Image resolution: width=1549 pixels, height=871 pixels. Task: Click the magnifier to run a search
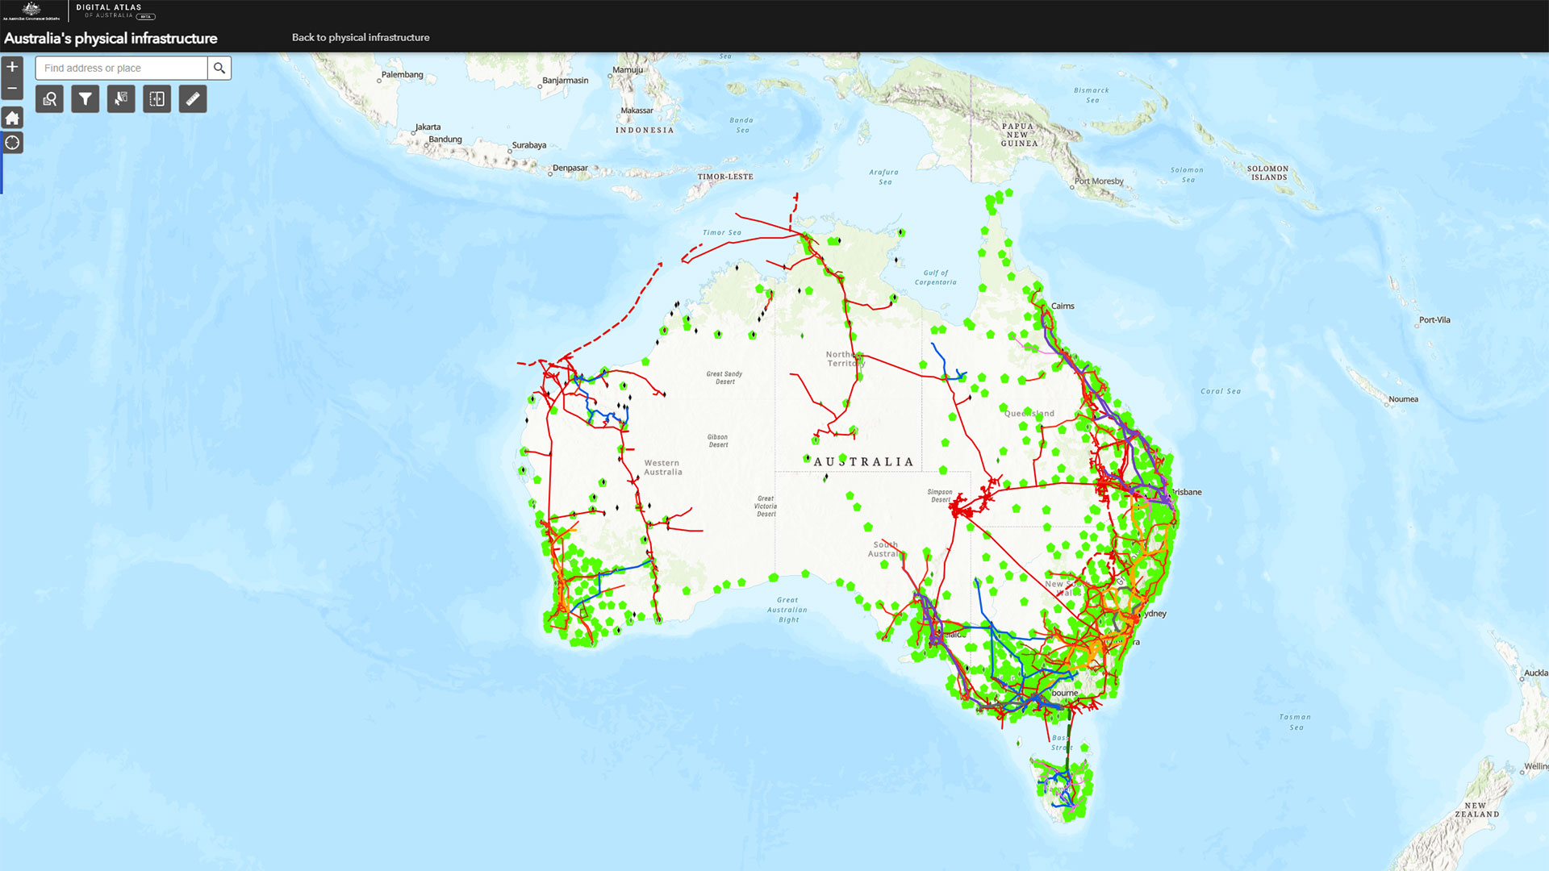coord(219,68)
